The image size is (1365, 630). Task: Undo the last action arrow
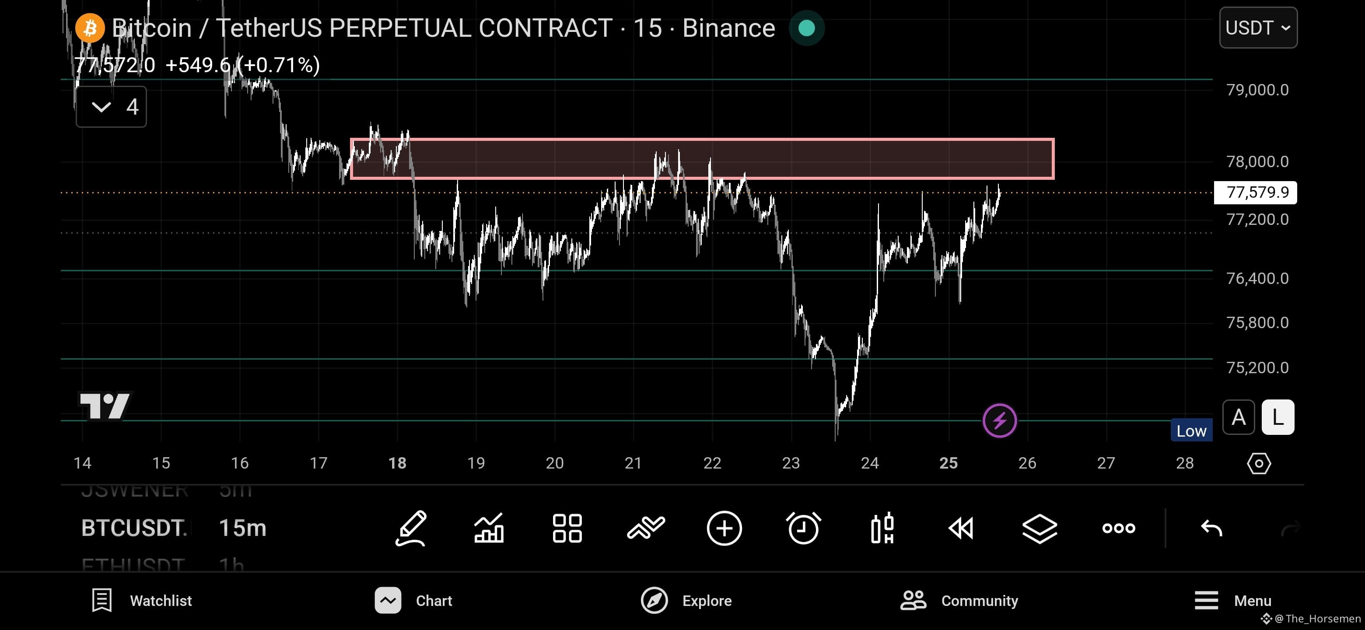pyautogui.click(x=1211, y=528)
